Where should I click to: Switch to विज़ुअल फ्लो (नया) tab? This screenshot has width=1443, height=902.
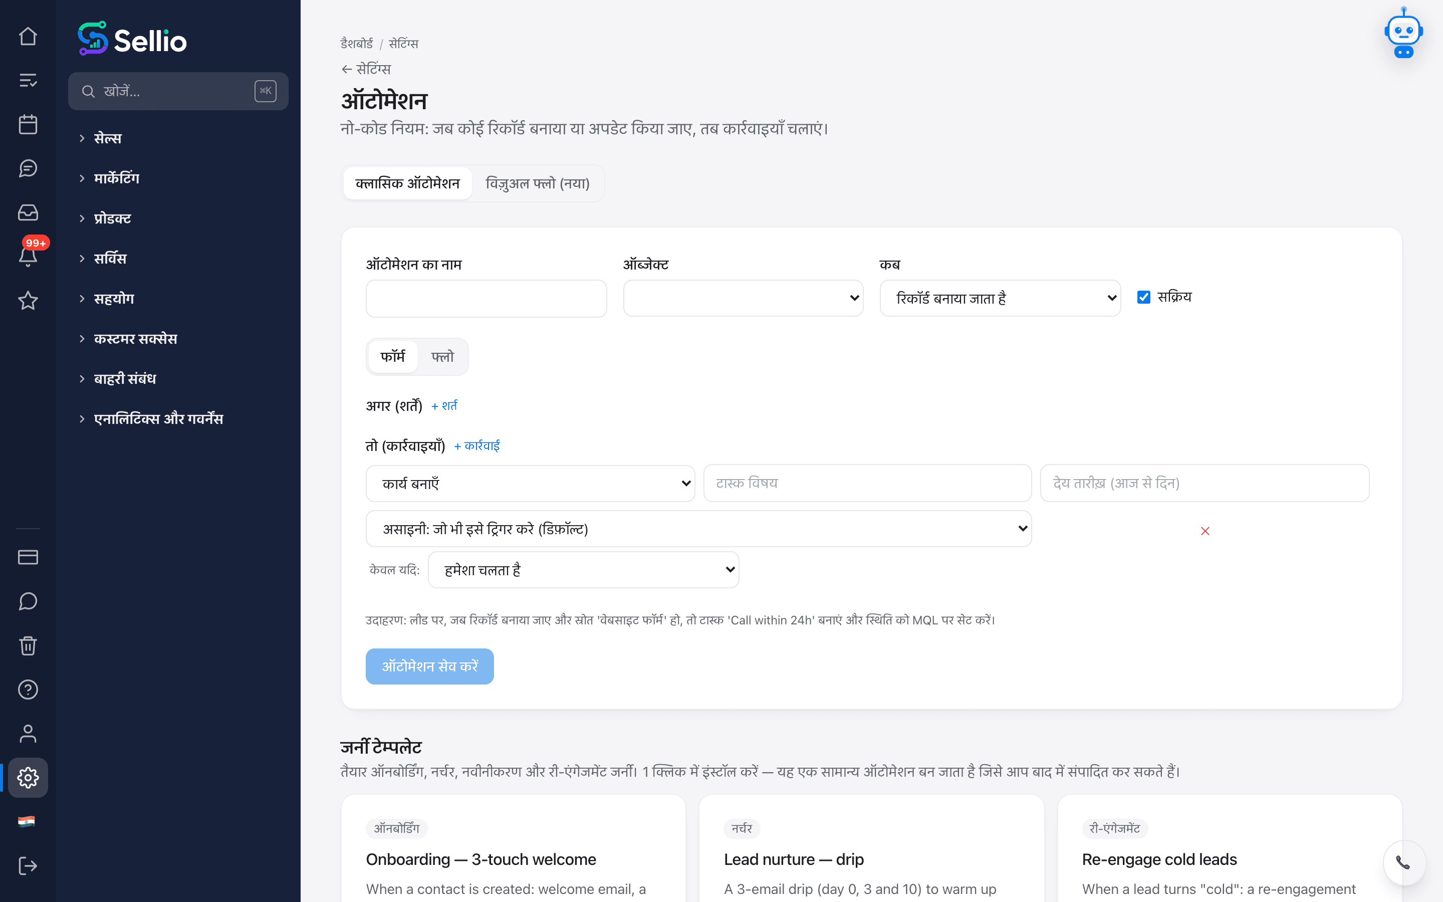coord(537,183)
